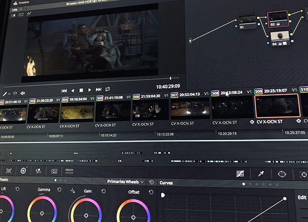The height and width of the screenshot is (222, 308).
Task: Click the Gain white-point picker crosshair
Action: pyautogui.click(x=73, y=190)
